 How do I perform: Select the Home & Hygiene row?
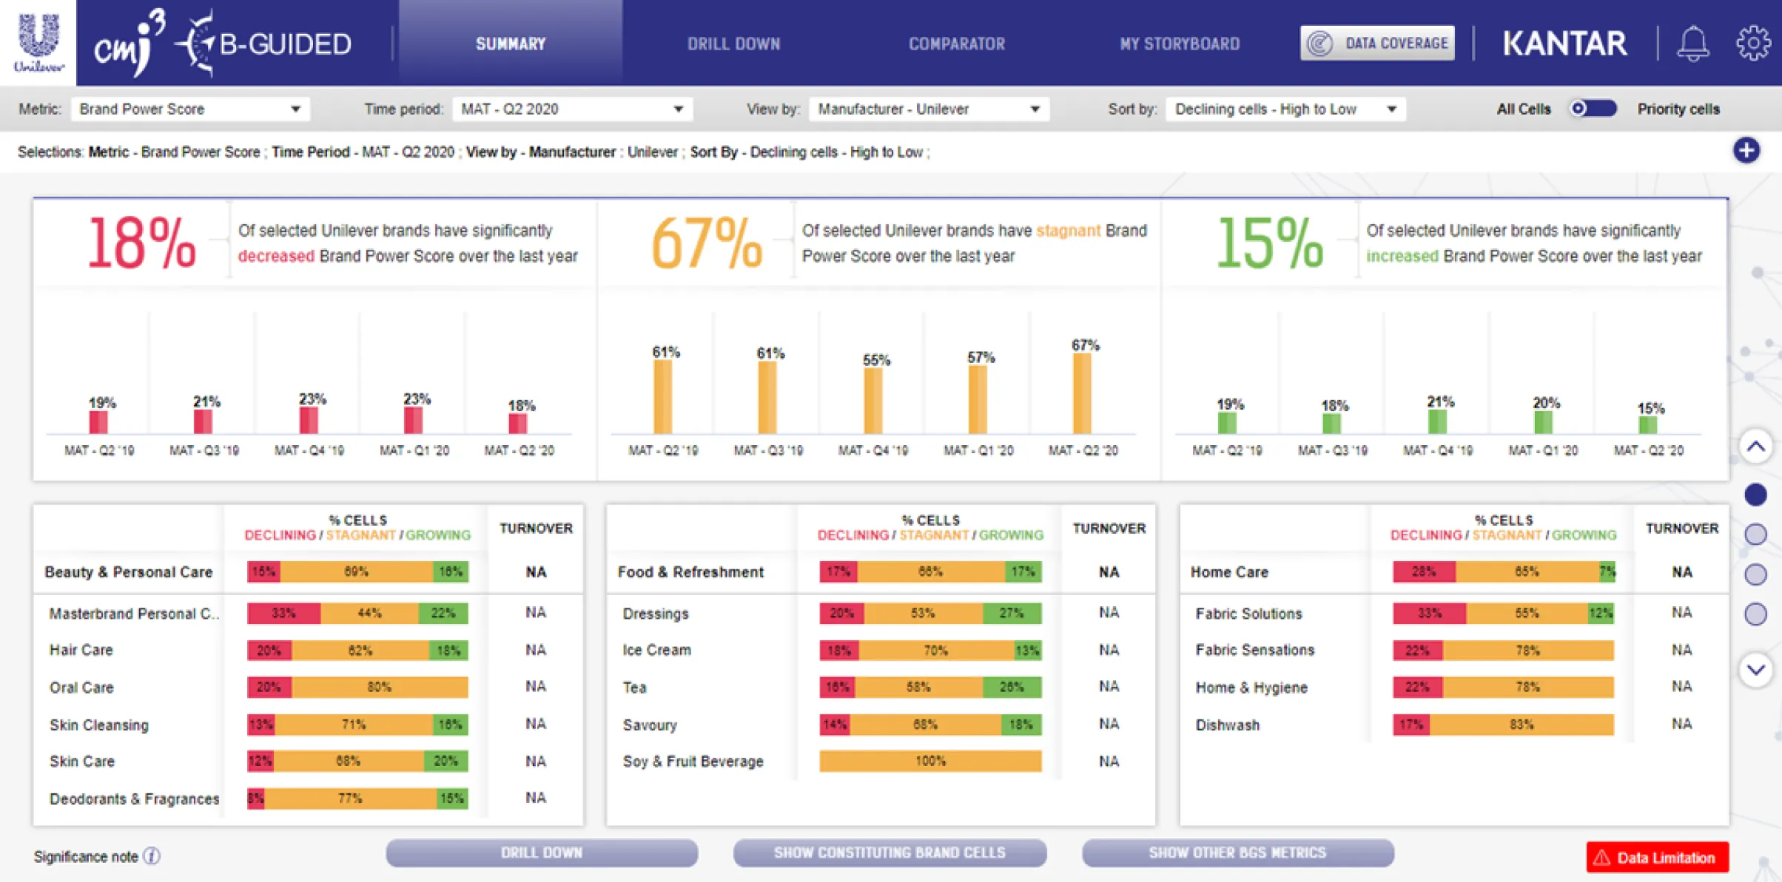point(1454,687)
